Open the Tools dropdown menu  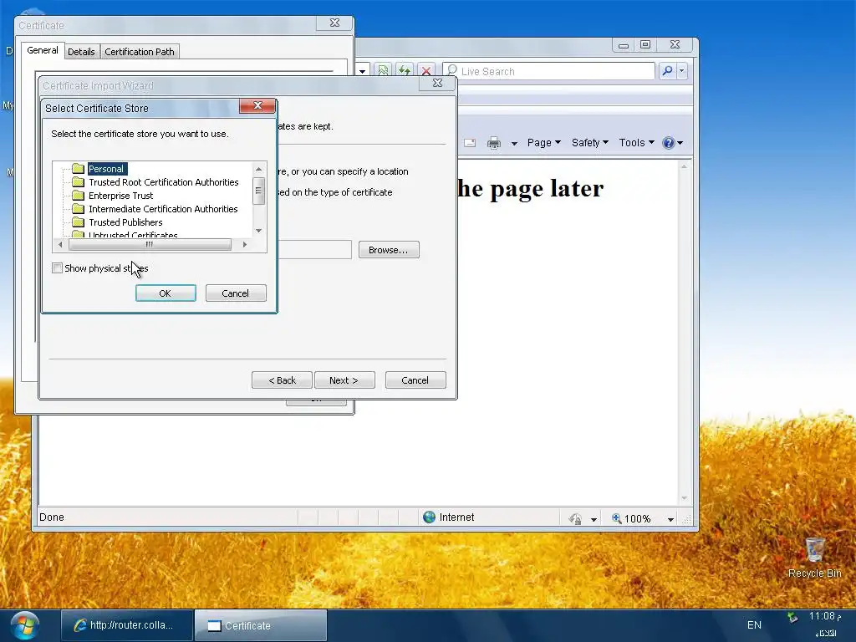click(x=636, y=142)
